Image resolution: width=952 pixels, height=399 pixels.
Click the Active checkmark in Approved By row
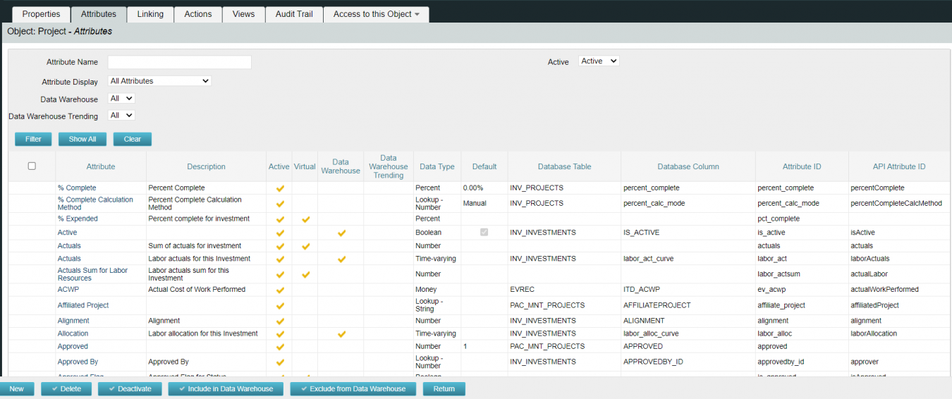point(279,362)
